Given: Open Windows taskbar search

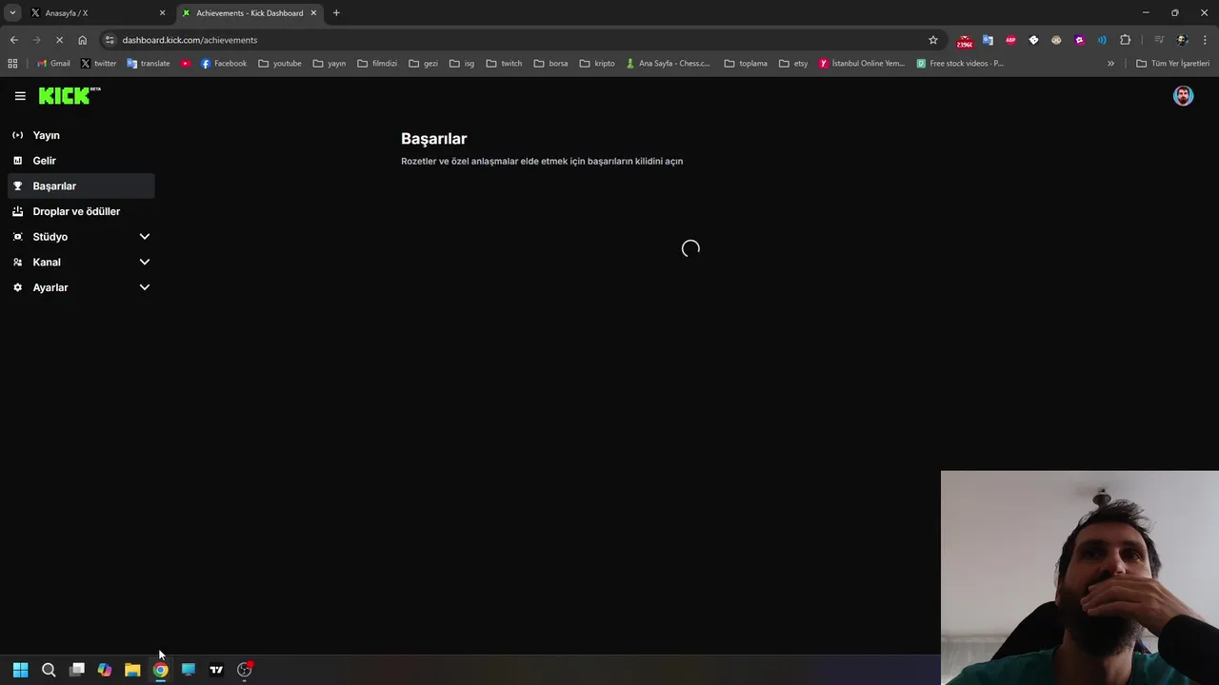Looking at the screenshot, I should [x=49, y=670].
